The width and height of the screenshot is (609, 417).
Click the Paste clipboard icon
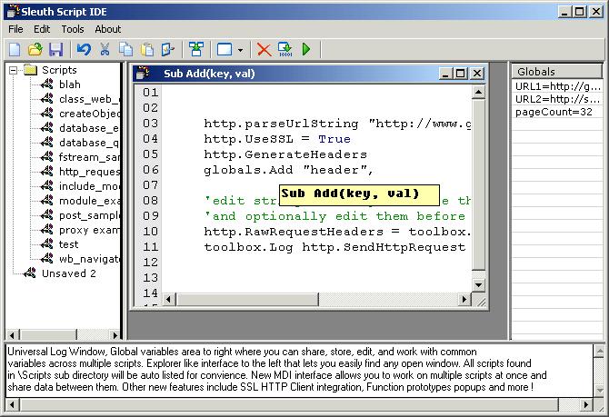146,49
